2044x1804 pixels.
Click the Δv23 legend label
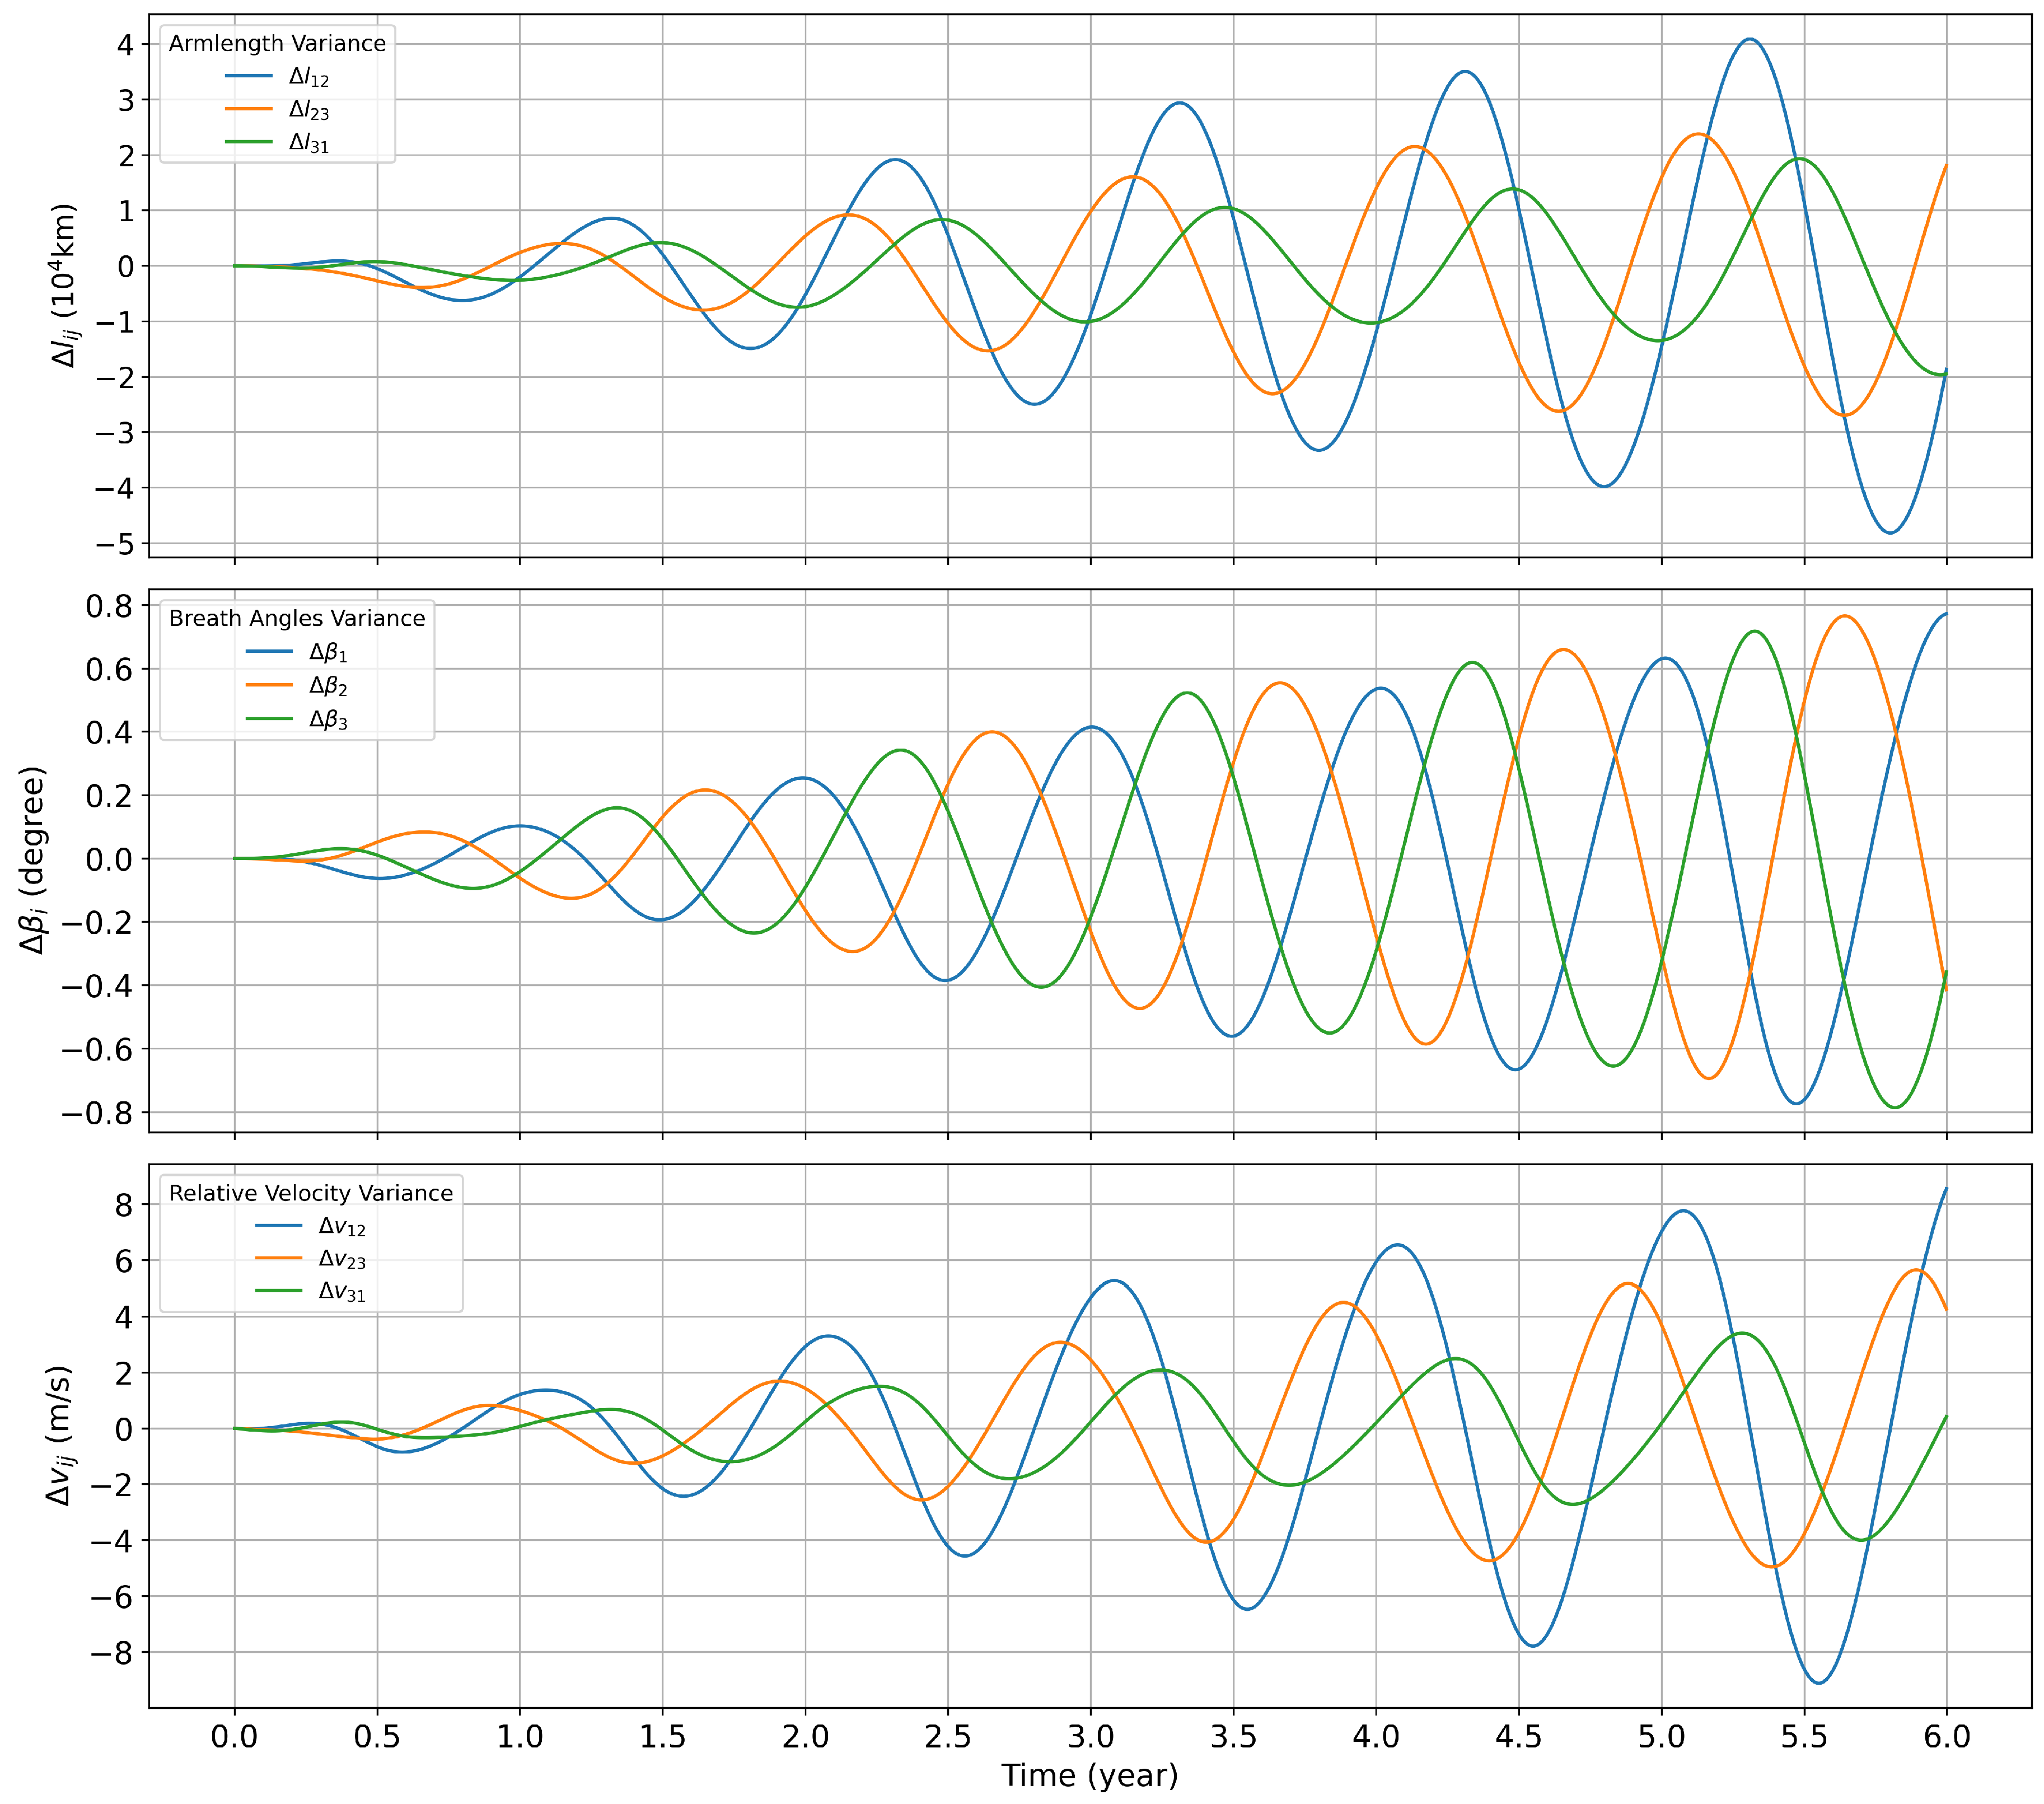pyautogui.click(x=342, y=1259)
